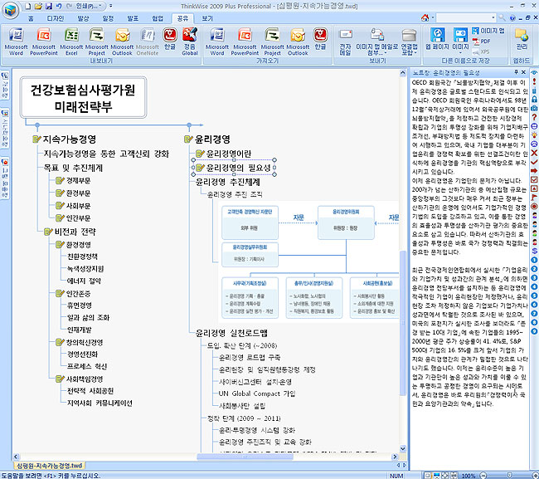Screen dimensions: 539x479
Task: Import from Microsoft Outlook in 가져오기 group
Action: tap(298, 42)
